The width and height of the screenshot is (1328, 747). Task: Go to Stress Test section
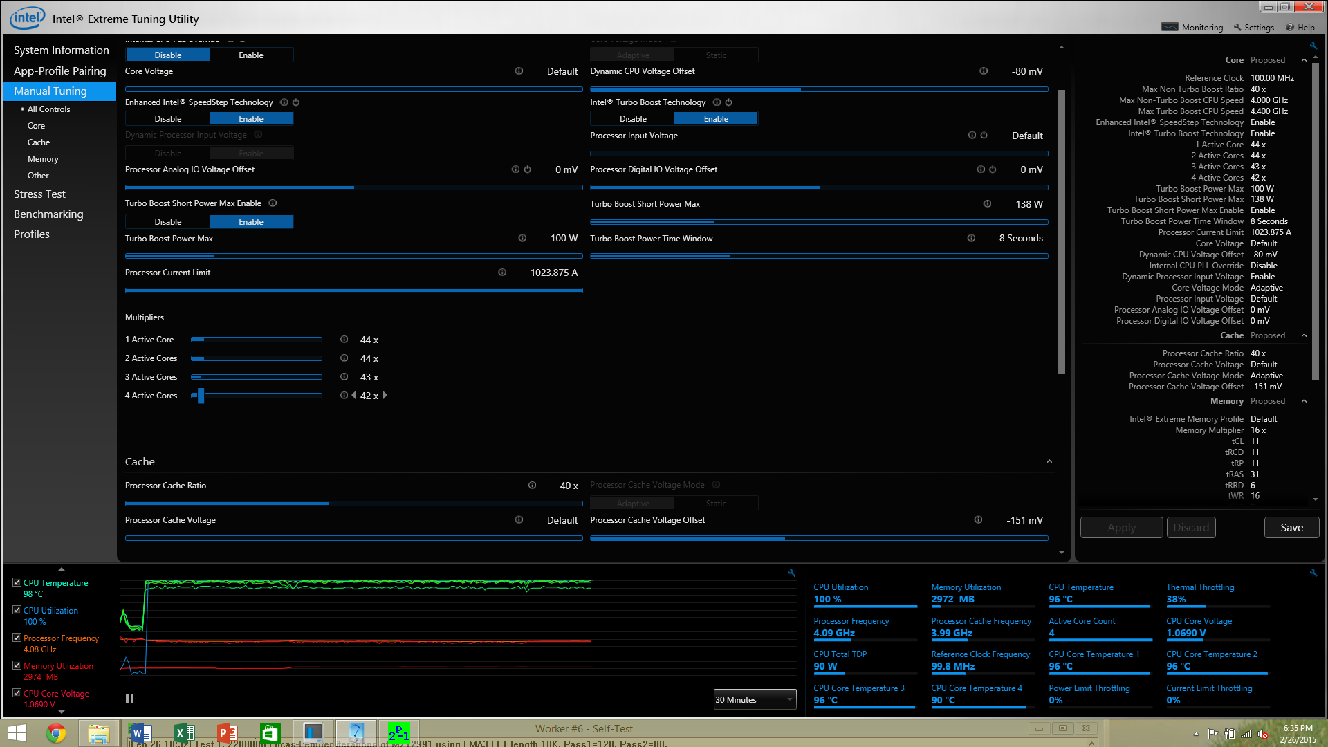click(39, 194)
